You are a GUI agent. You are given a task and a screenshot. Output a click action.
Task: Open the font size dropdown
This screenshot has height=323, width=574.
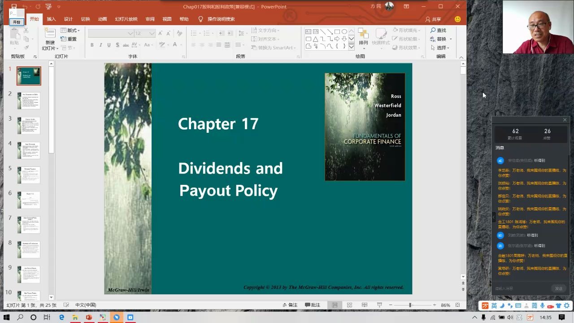pos(152,34)
